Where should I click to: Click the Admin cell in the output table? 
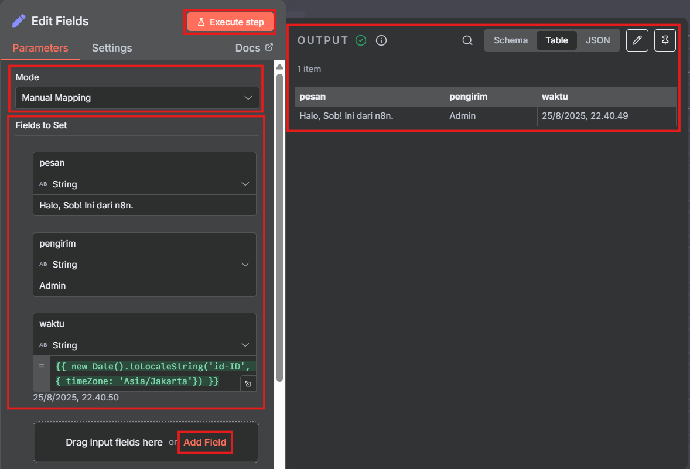coord(491,116)
